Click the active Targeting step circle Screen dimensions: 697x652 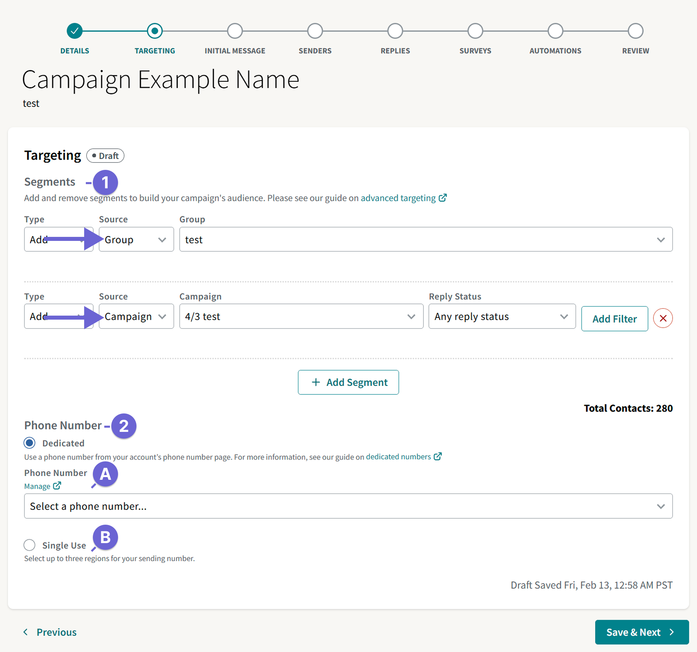coord(155,30)
